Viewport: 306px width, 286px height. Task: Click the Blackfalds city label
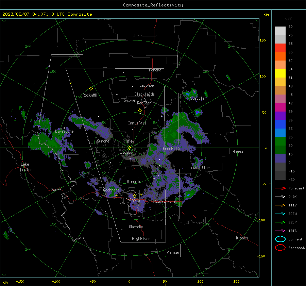click(x=144, y=94)
